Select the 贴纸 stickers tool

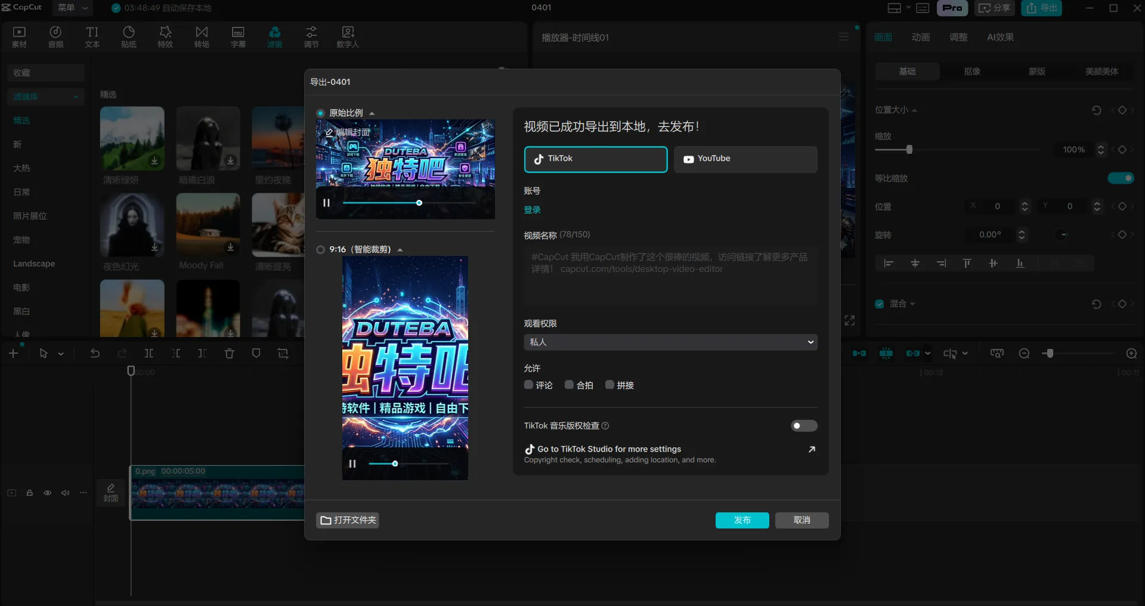[129, 36]
